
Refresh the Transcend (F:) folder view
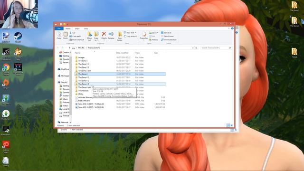pos(196,47)
